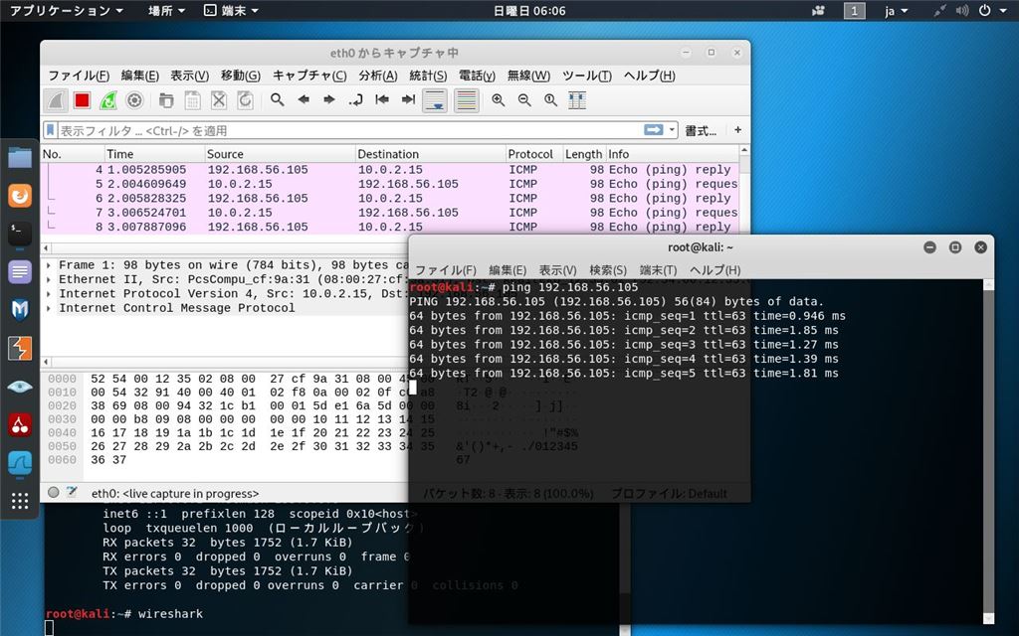The width and height of the screenshot is (1019, 636).
Task: Reset text zoom to normal size
Action: [550, 100]
